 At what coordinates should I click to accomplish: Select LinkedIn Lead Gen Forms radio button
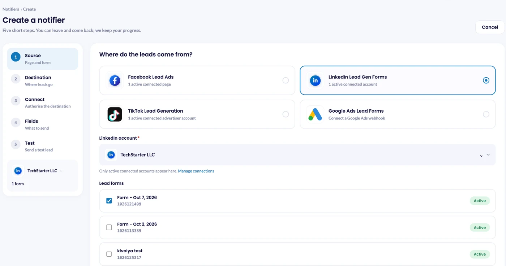486,80
